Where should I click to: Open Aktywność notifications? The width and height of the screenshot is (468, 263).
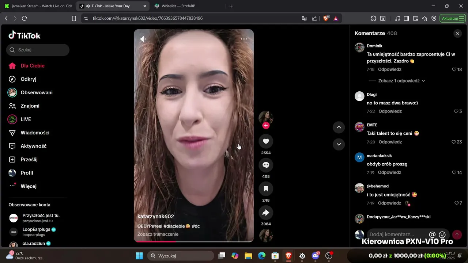(x=27, y=146)
